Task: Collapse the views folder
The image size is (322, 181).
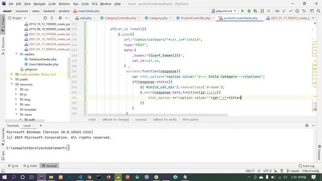Action: tap(17, 114)
